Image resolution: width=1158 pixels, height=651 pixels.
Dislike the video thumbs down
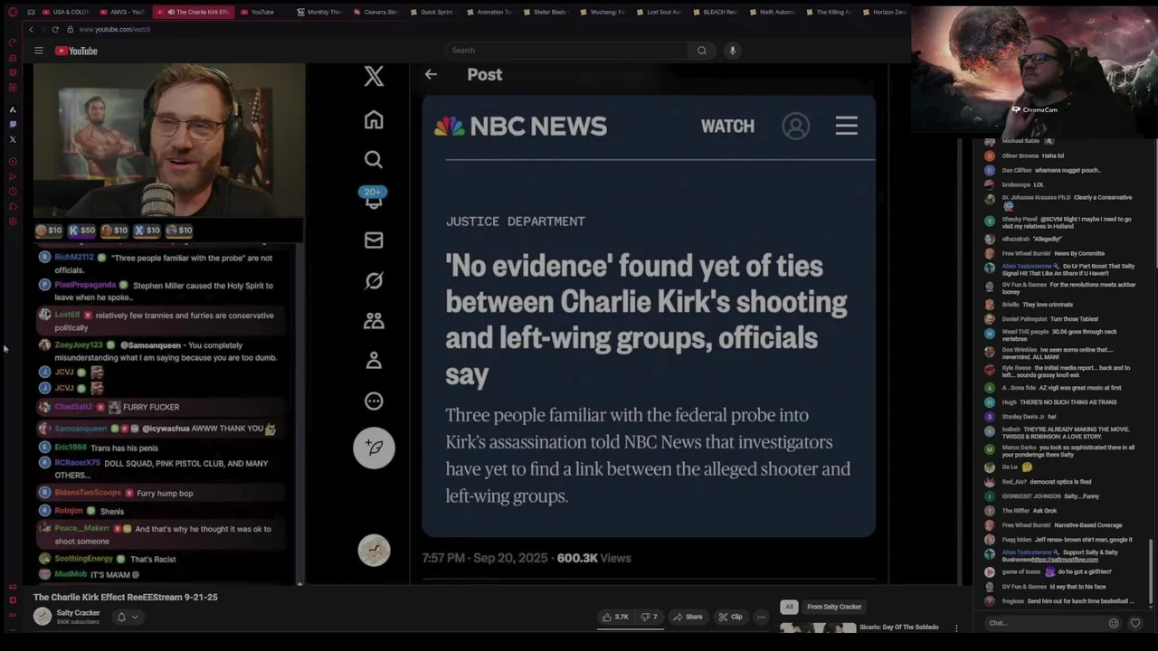[650, 617]
